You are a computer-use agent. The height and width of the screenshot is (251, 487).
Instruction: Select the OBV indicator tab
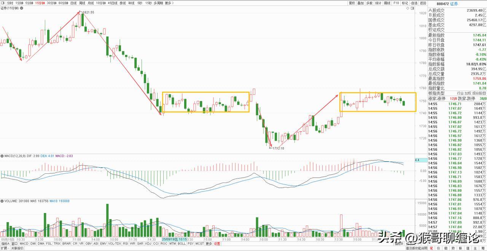point(89,243)
